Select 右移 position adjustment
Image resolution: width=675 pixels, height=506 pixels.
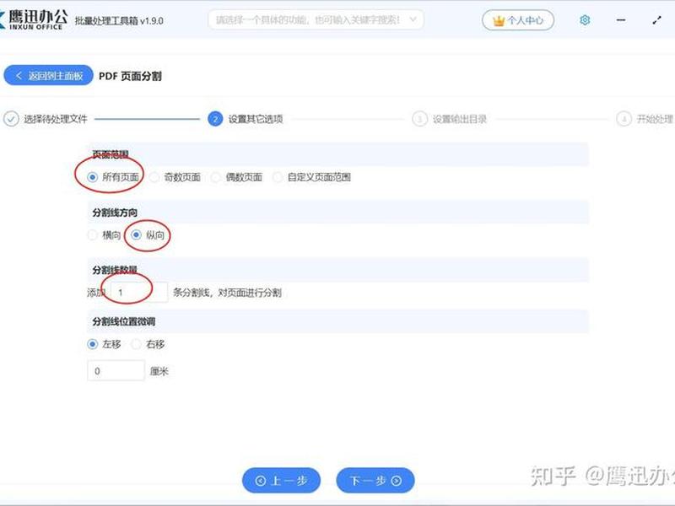tap(136, 344)
